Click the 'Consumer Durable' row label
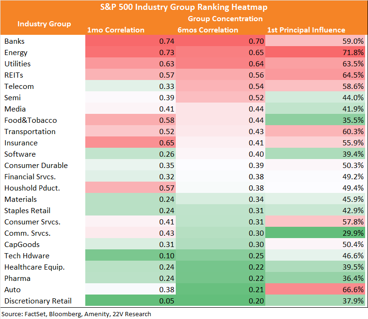The image size is (368, 319). tap(36, 166)
